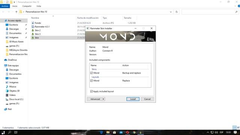Select OneDrive in navigation pane
This screenshot has width=240, height=135.
click(x=12, y=60)
